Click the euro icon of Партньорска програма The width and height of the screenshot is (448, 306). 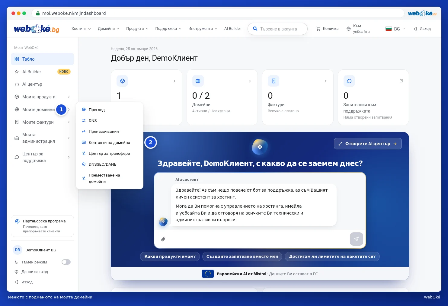pyautogui.click(x=17, y=221)
